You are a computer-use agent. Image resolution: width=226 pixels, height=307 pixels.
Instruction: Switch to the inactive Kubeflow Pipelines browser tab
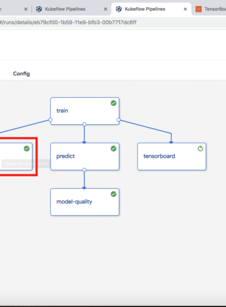(71, 9)
